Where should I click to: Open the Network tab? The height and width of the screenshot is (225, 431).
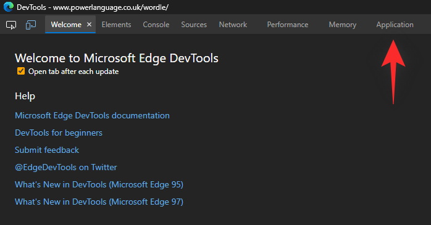click(233, 25)
